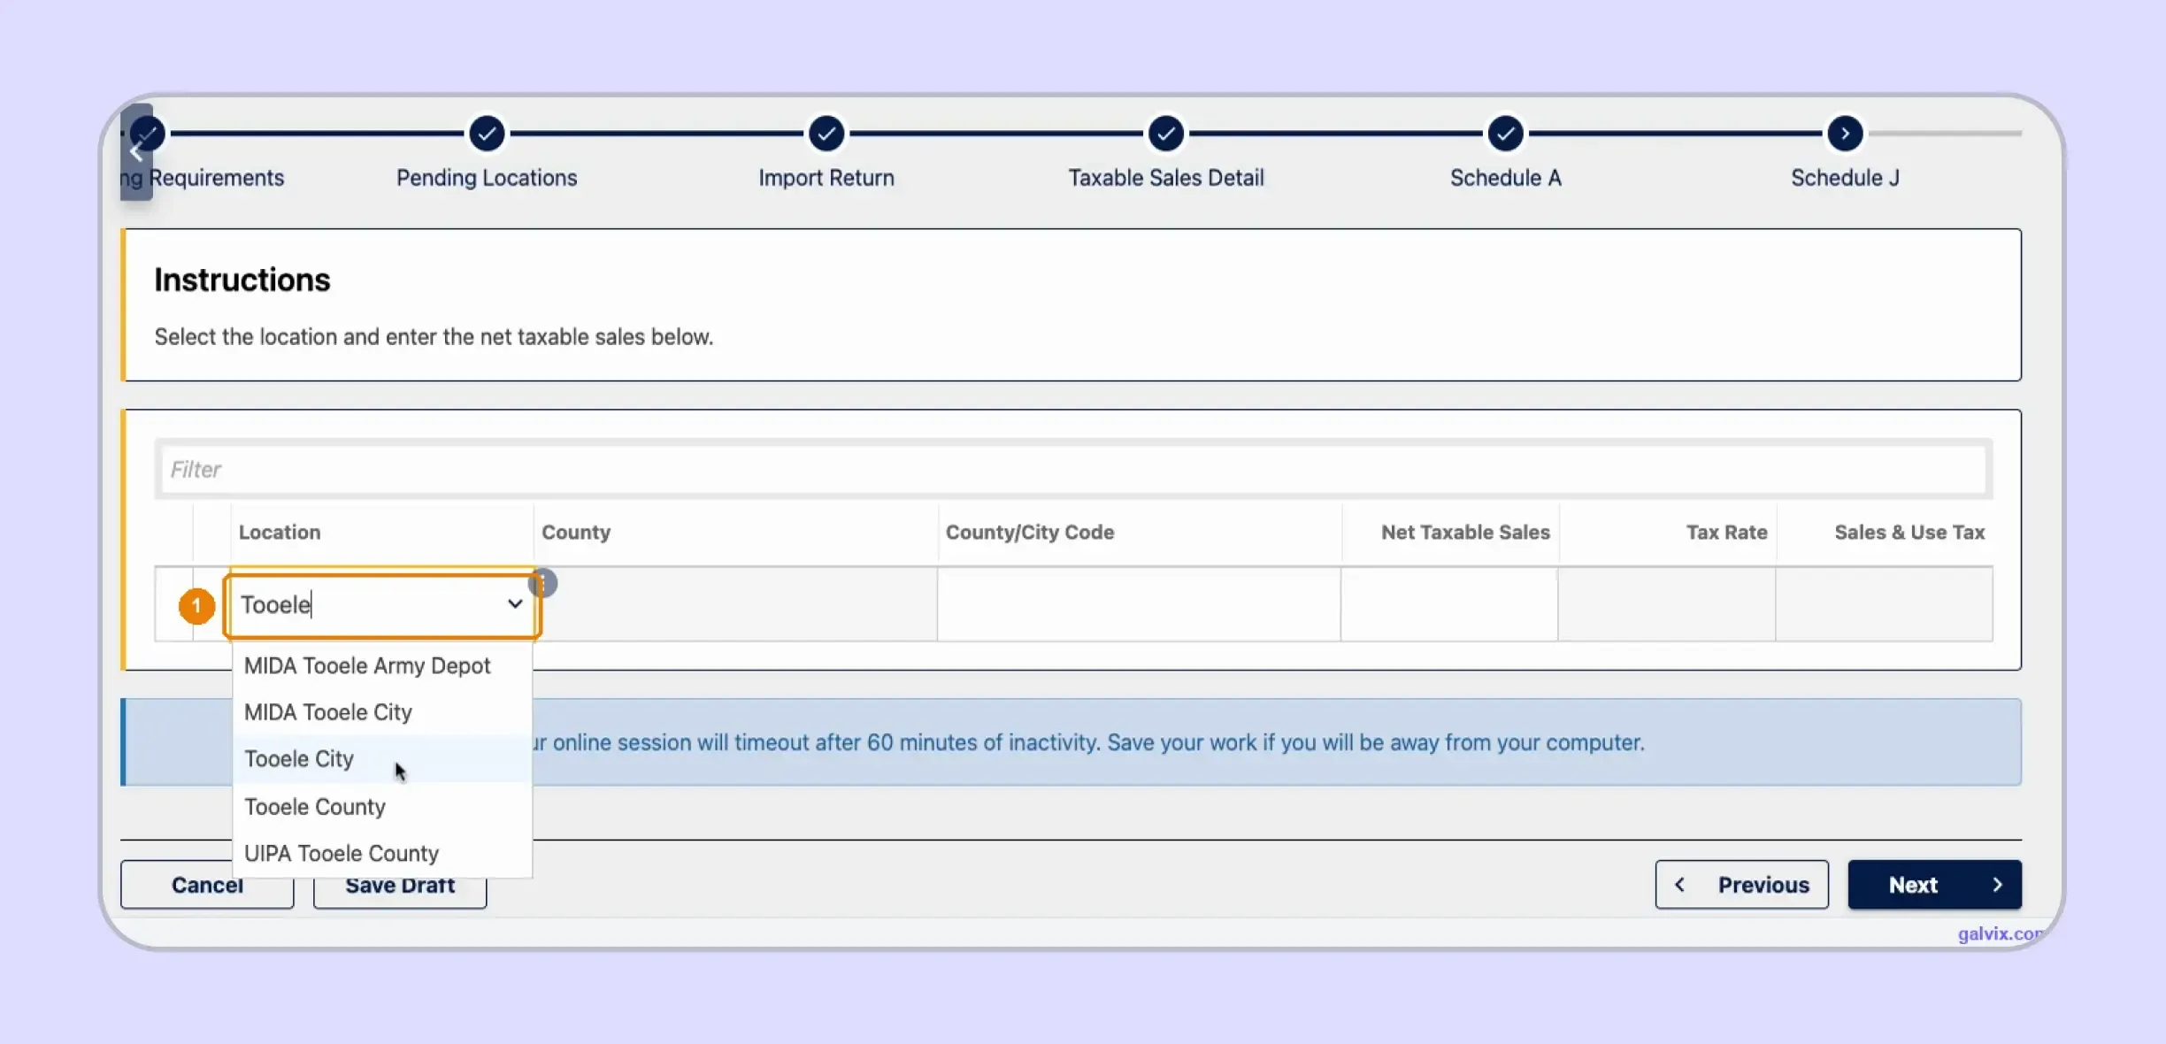2166x1044 pixels.
Task: Click the Pending Locations step checkmark circle
Action: 487,134
